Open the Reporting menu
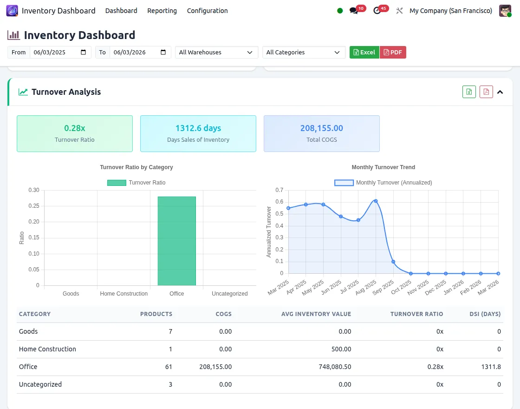 (162, 10)
